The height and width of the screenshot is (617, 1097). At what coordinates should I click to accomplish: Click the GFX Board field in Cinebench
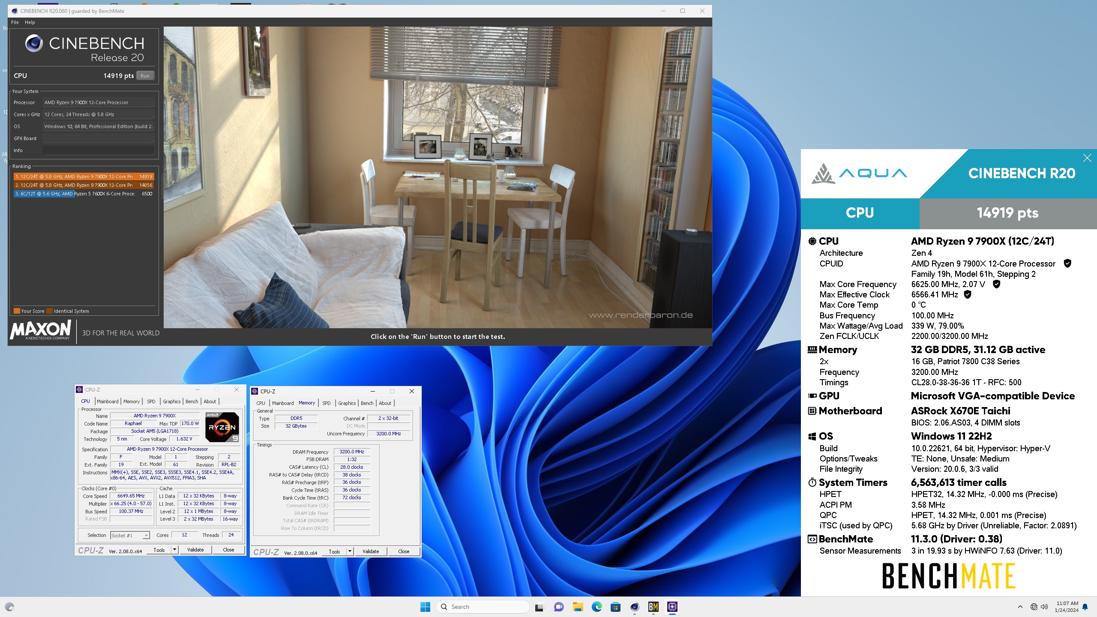[98, 138]
